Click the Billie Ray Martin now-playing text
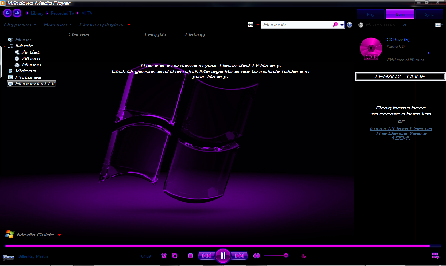Screen dimensions: 446x266 pos(33,256)
